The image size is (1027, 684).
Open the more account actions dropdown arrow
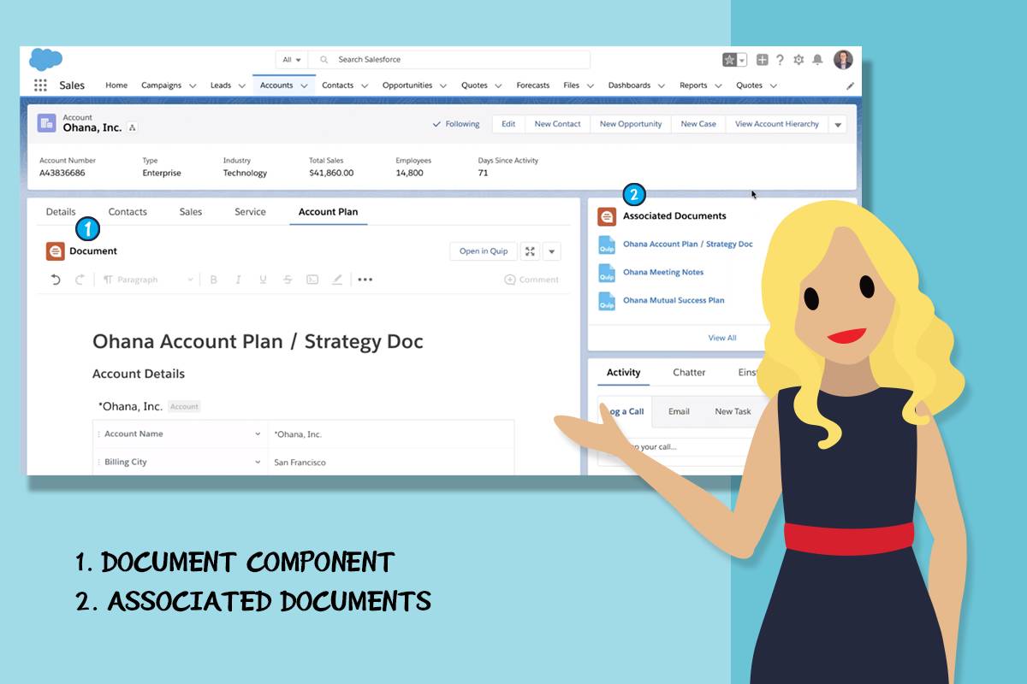[x=838, y=124]
